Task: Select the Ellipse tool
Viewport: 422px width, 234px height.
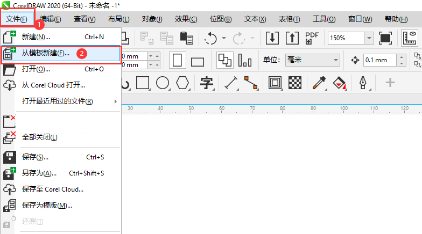Action: (x=163, y=83)
